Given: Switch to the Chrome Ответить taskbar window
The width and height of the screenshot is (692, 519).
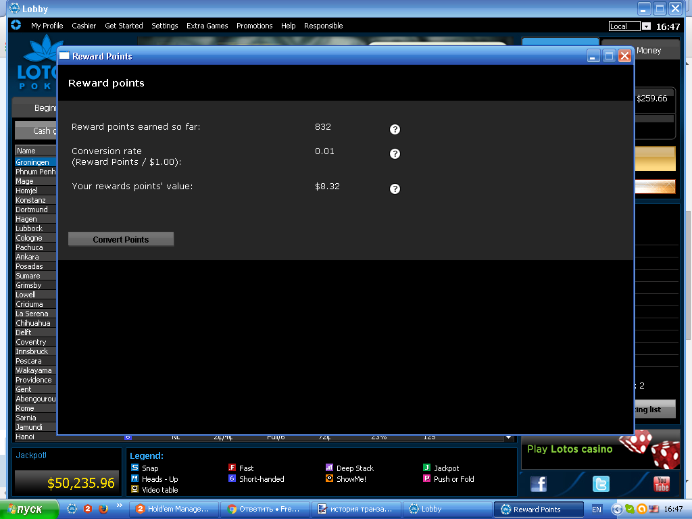Looking at the screenshot, I should [266, 510].
